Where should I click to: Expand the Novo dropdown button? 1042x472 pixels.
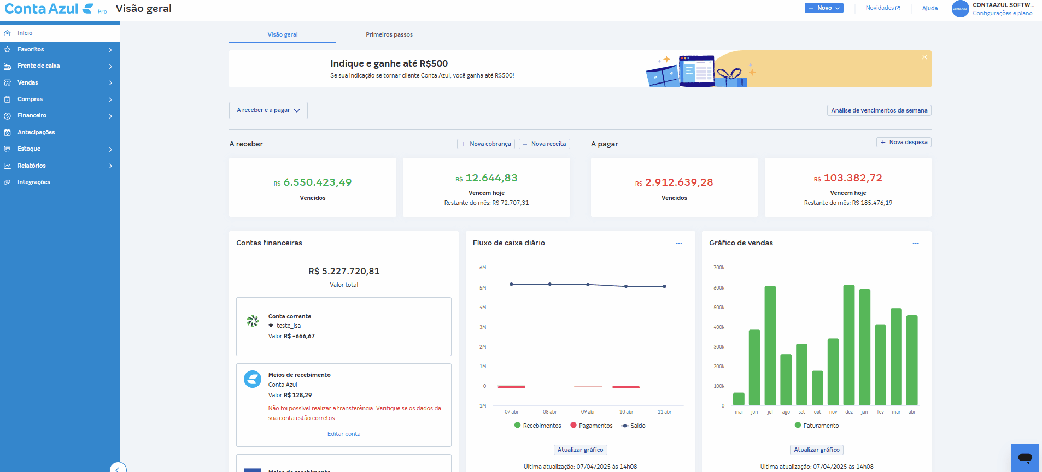pos(824,8)
